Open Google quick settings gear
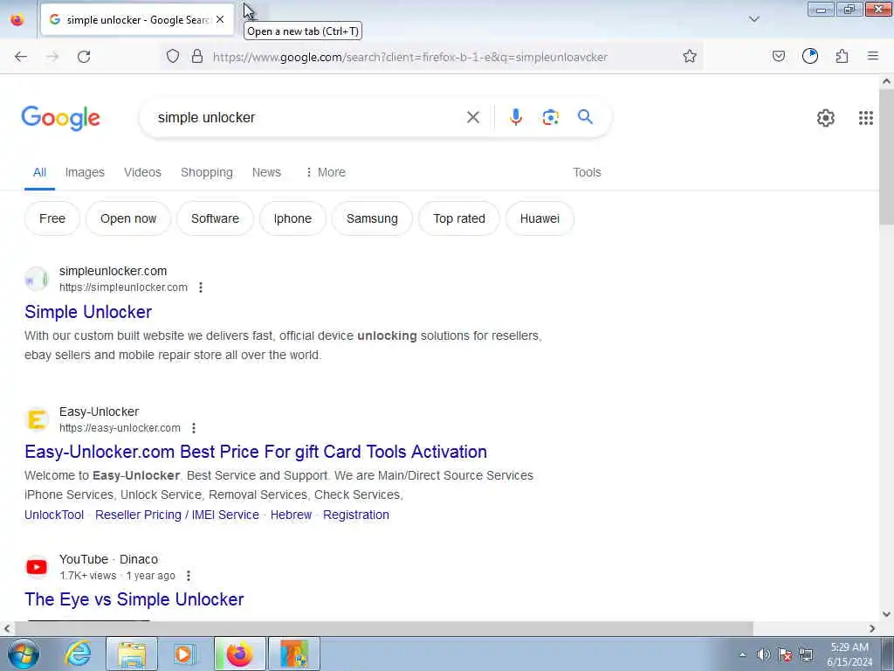894x671 pixels. click(x=826, y=118)
